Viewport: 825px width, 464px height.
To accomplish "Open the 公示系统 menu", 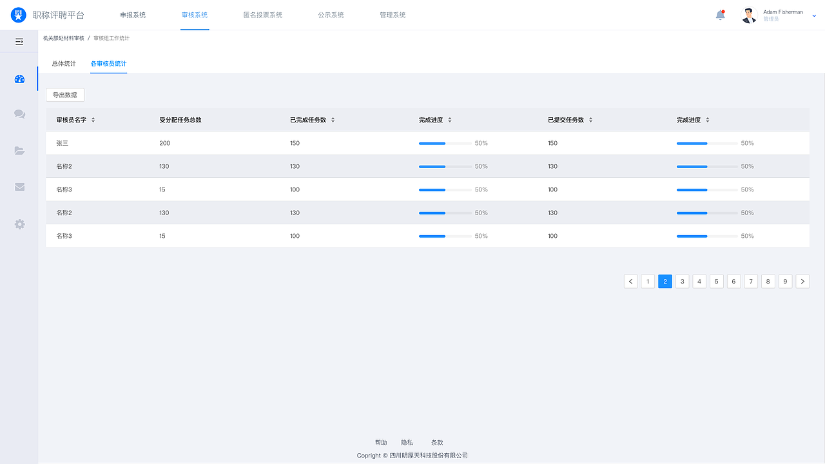I will point(331,15).
